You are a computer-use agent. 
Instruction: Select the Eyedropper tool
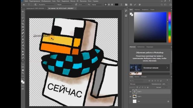[23, 30]
